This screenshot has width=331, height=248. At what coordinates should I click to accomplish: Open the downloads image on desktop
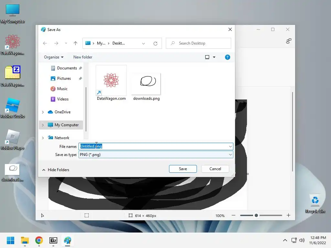pyautogui.click(x=13, y=172)
